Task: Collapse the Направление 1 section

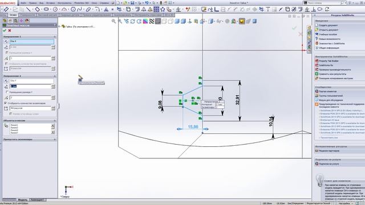Action: coord(55,36)
